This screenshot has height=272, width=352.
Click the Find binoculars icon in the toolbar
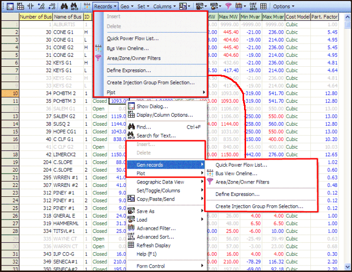coord(64,6)
